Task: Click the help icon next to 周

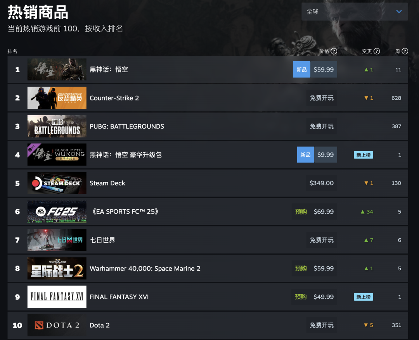Action: point(405,51)
